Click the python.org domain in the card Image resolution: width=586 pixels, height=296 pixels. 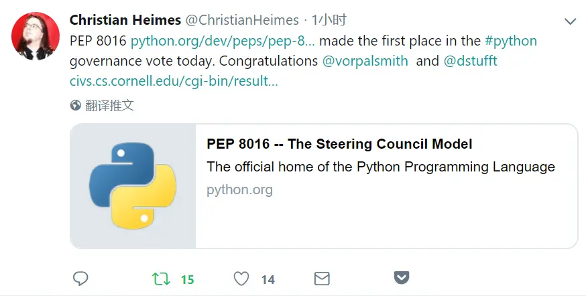tap(239, 190)
